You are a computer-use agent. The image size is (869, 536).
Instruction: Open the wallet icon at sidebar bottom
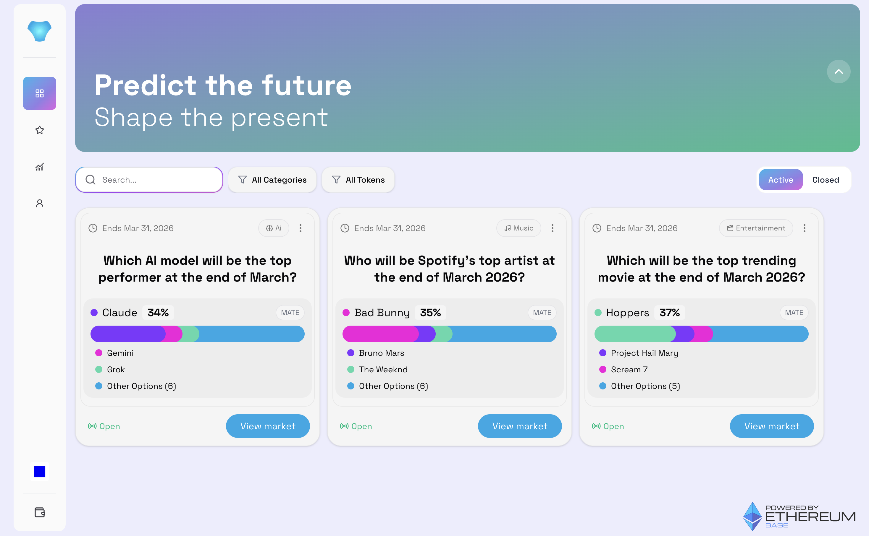coord(39,512)
